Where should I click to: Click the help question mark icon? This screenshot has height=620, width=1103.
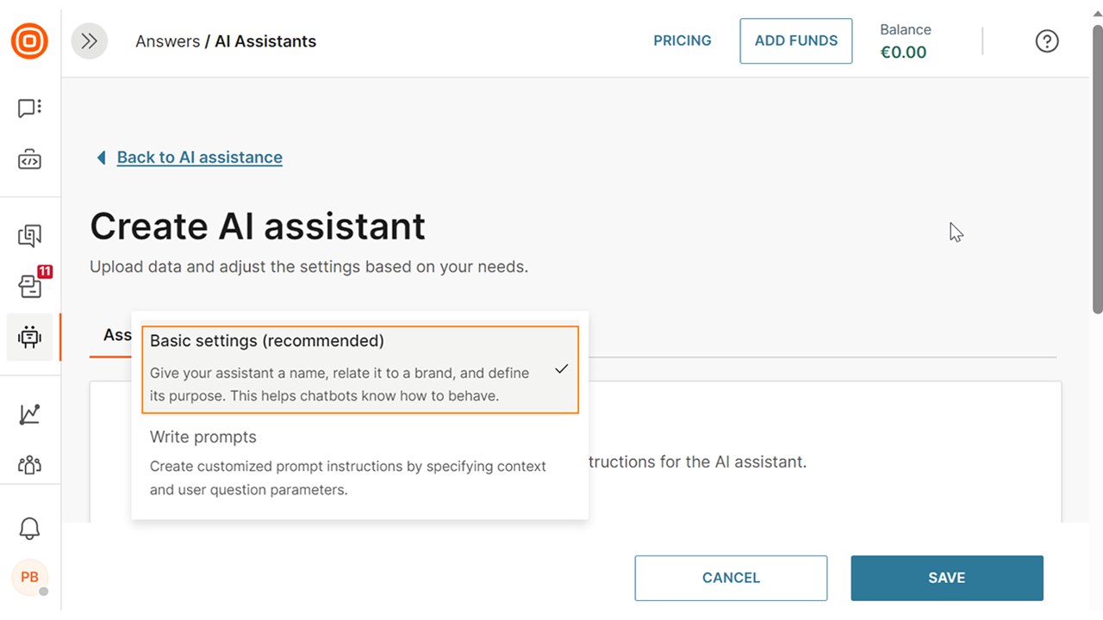coord(1046,41)
